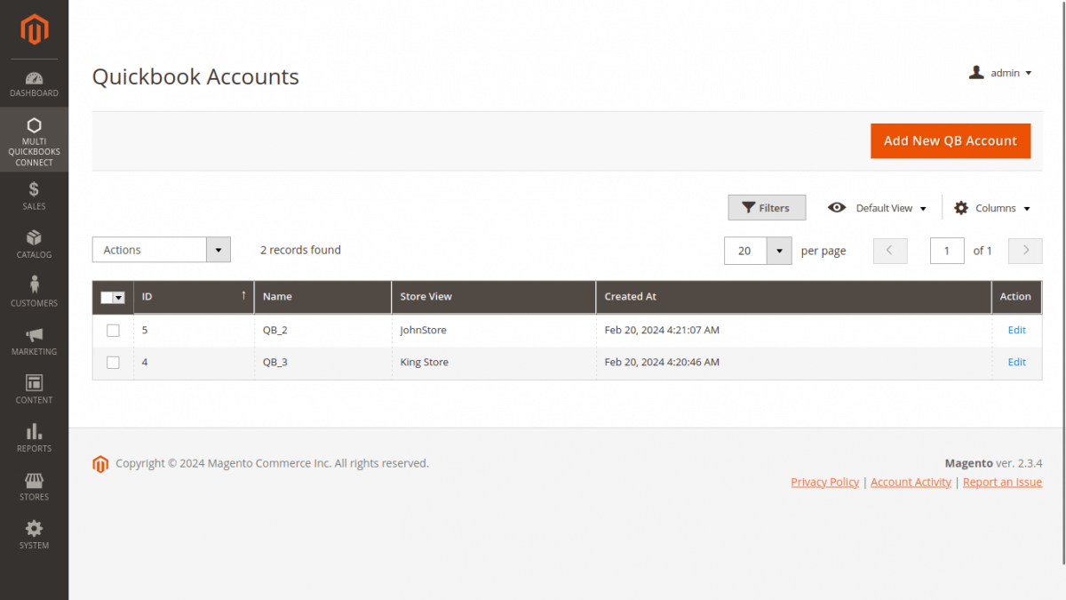Click the Magento logo icon in the sidebar
1066x600 pixels.
(34, 30)
